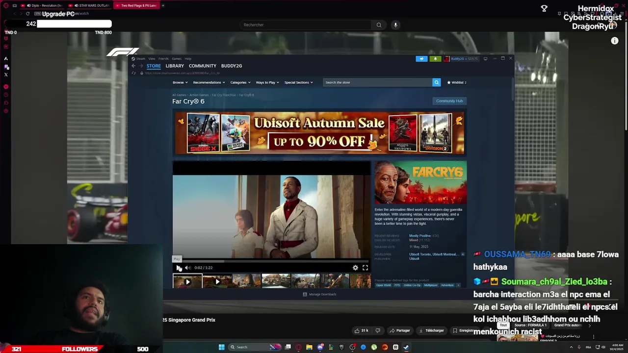Screen dimensions: 628x353
Task: Open the View menu in Steam
Action: (x=152, y=59)
